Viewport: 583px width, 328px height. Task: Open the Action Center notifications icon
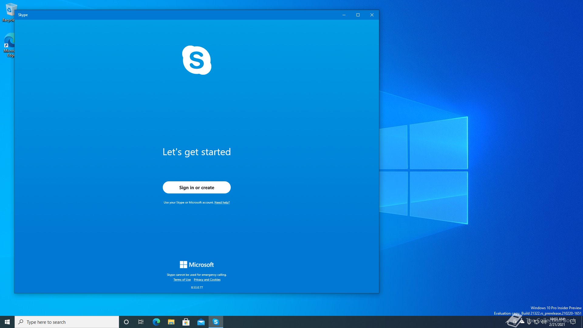pyautogui.click(x=573, y=322)
